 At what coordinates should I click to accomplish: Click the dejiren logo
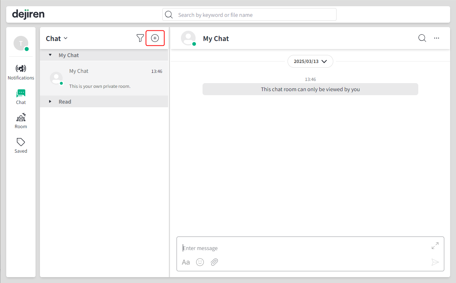28,14
